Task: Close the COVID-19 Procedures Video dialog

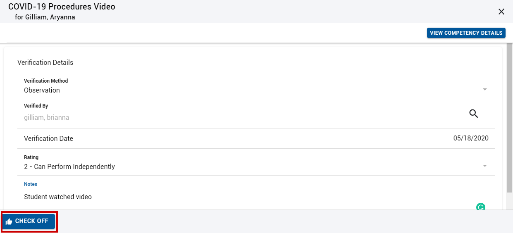Action: [501, 12]
